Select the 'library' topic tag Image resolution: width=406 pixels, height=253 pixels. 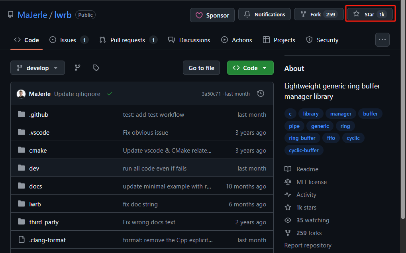[311, 114]
